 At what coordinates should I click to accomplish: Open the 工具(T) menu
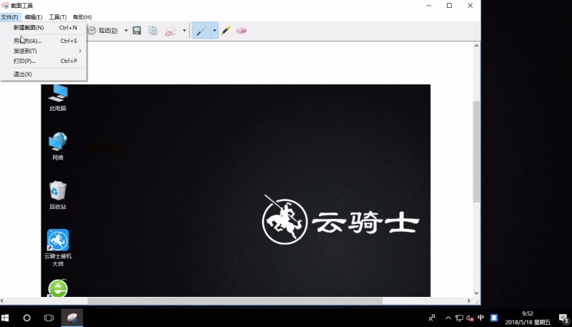[x=58, y=17]
